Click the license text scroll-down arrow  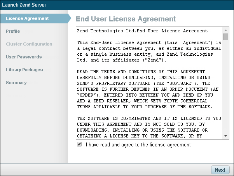(x=226, y=136)
